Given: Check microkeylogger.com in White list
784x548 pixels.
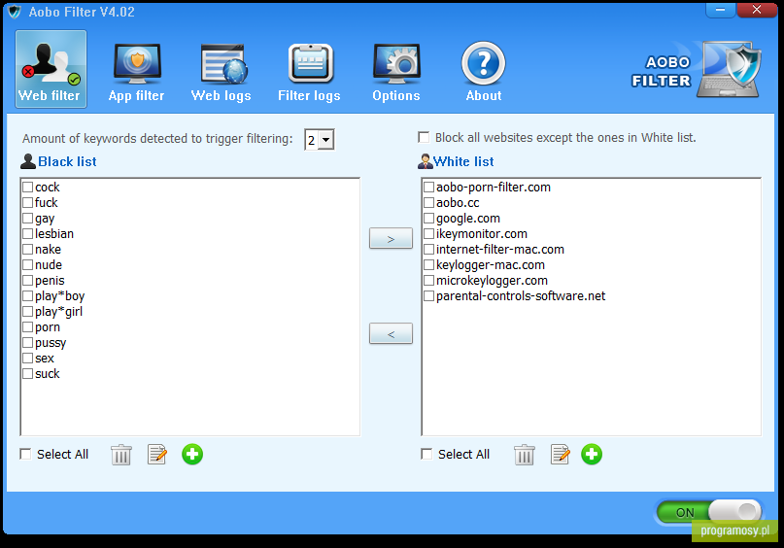Looking at the screenshot, I should (x=429, y=280).
